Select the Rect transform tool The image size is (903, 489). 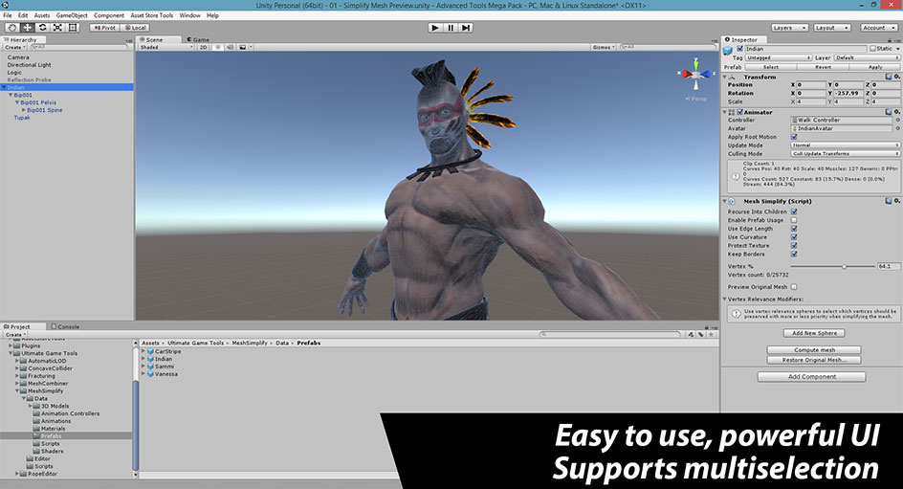[73, 28]
